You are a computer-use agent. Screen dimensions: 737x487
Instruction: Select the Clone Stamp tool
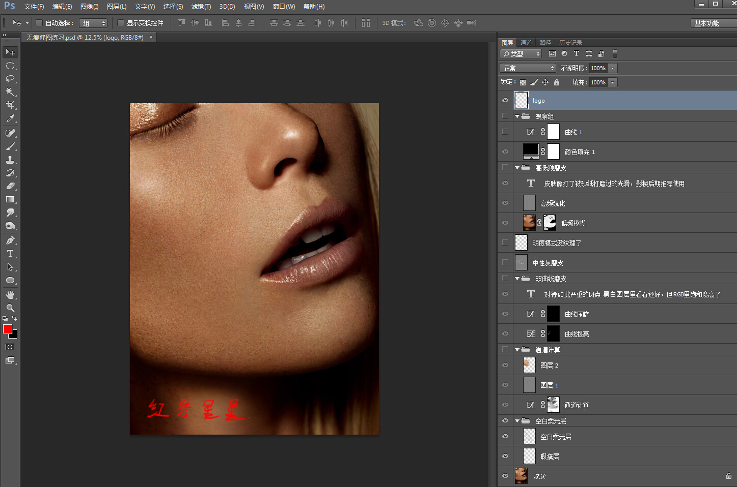[10, 159]
